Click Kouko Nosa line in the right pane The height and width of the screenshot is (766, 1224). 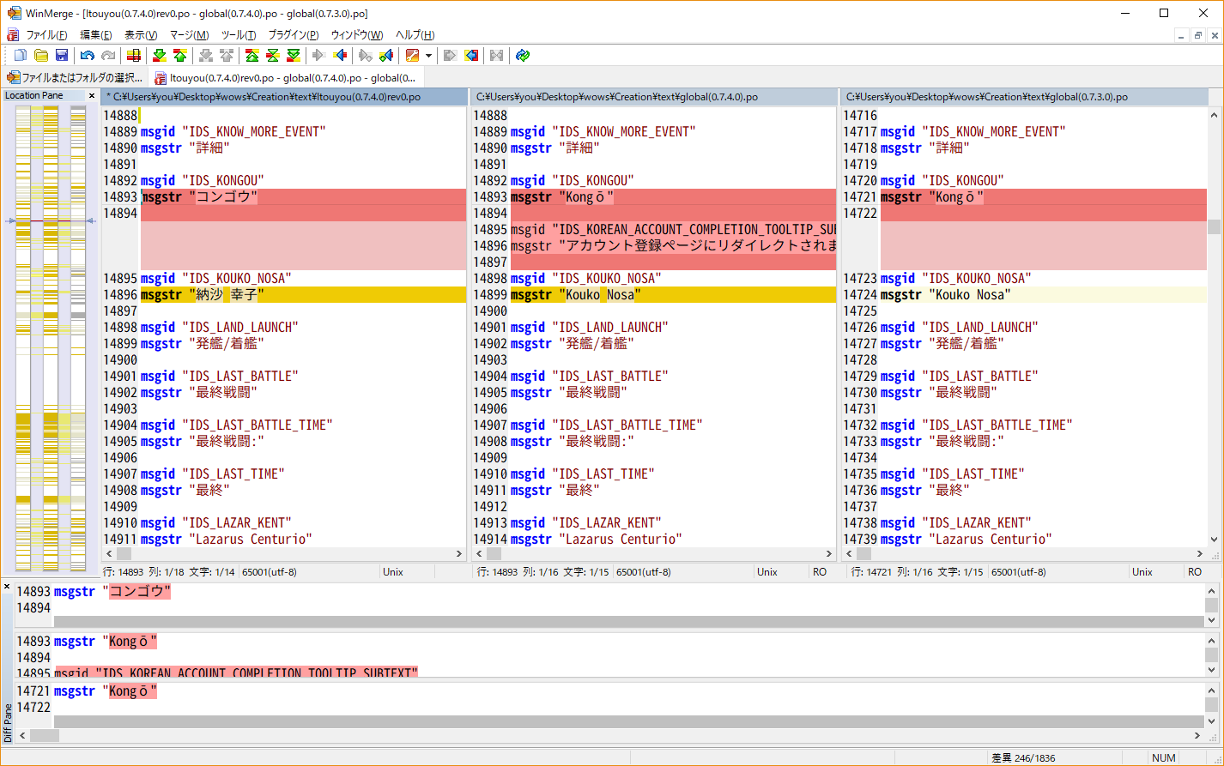(1043, 295)
